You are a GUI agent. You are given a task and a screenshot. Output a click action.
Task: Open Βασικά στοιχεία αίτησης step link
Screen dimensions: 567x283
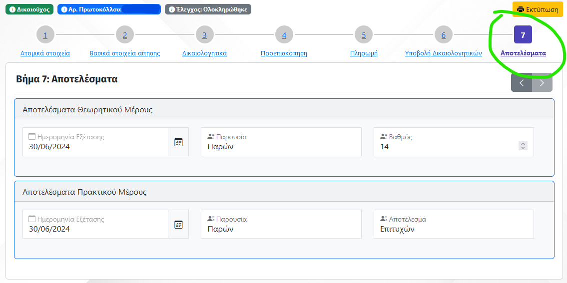125,53
